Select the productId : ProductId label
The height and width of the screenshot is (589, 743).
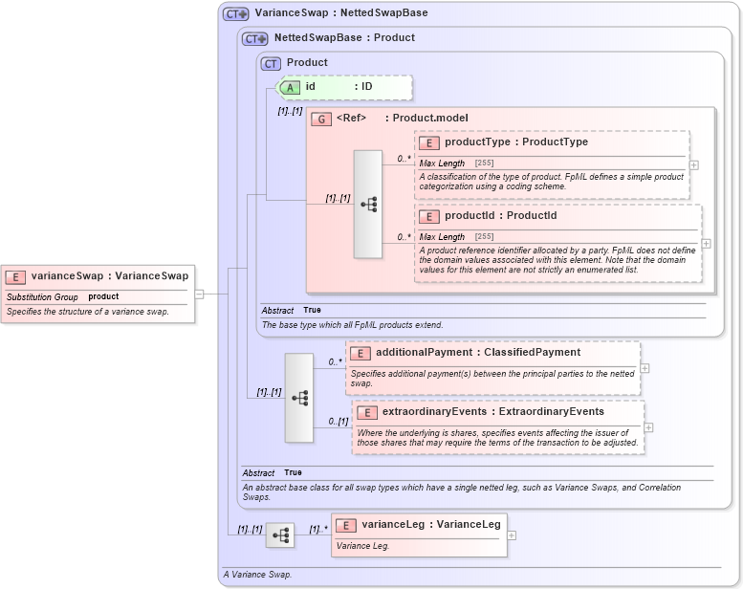point(500,215)
